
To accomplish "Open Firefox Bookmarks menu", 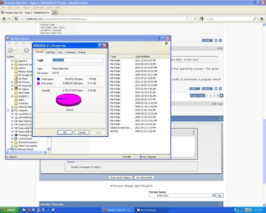I will click(x=39, y=8).
